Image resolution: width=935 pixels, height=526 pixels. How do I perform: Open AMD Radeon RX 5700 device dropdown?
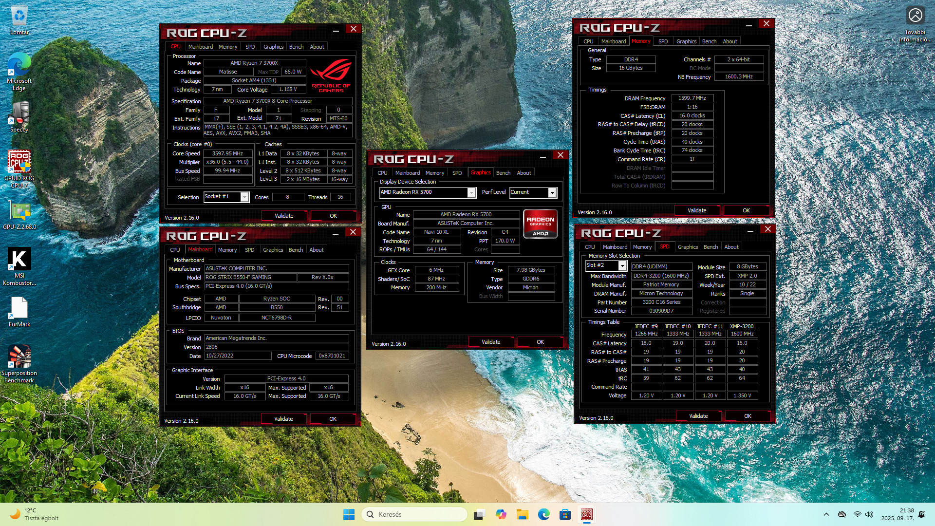(x=471, y=192)
